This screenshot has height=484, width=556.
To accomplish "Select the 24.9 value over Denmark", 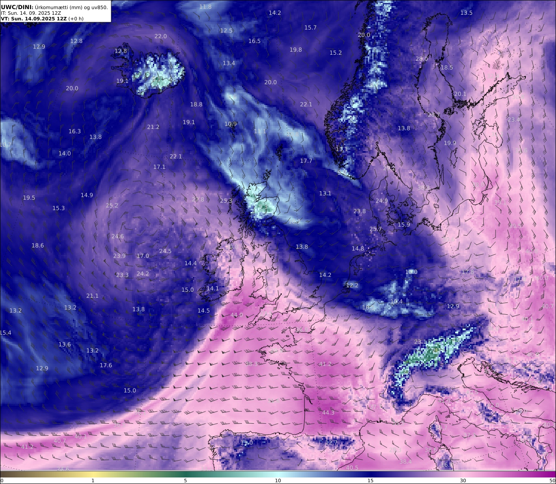I will click(x=381, y=201).
